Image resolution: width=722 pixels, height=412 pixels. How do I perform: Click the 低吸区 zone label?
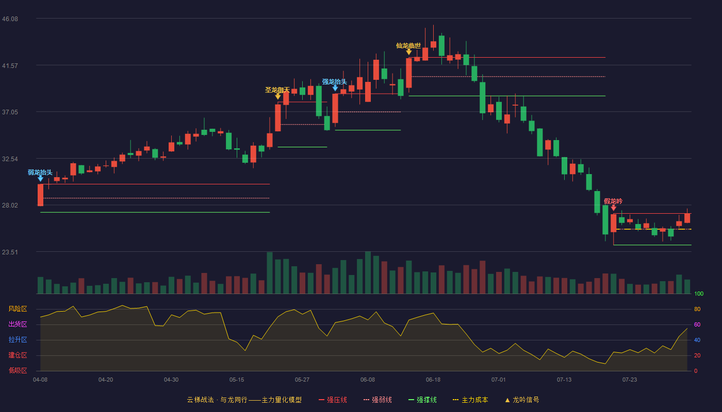pos(18,370)
